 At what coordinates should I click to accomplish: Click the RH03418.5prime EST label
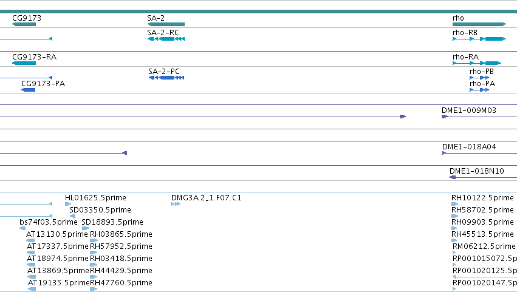click(121, 259)
